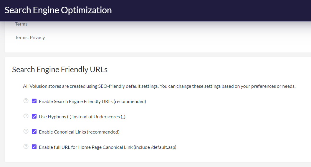The width and height of the screenshot is (311, 167).
Task: Open the Terms: Privacy entry
Action: (x=30, y=38)
